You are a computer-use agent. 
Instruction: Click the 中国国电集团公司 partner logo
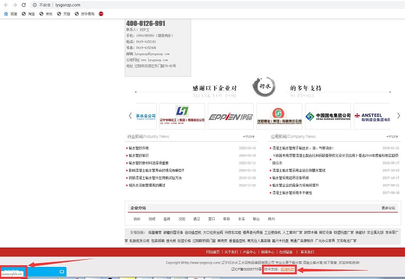point(328,116)
